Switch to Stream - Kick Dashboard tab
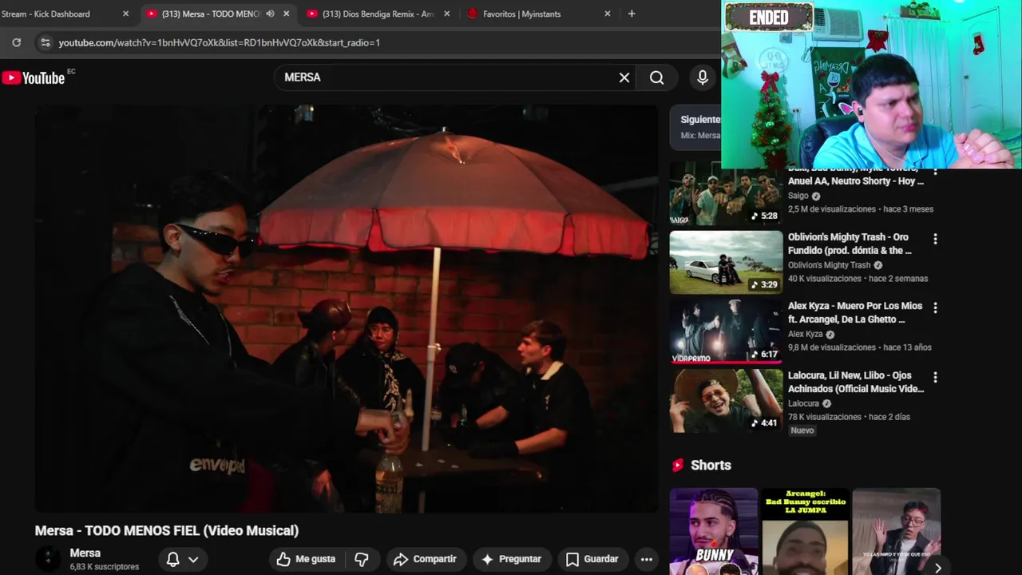The image size is (1022, 575). click(67, 14)
